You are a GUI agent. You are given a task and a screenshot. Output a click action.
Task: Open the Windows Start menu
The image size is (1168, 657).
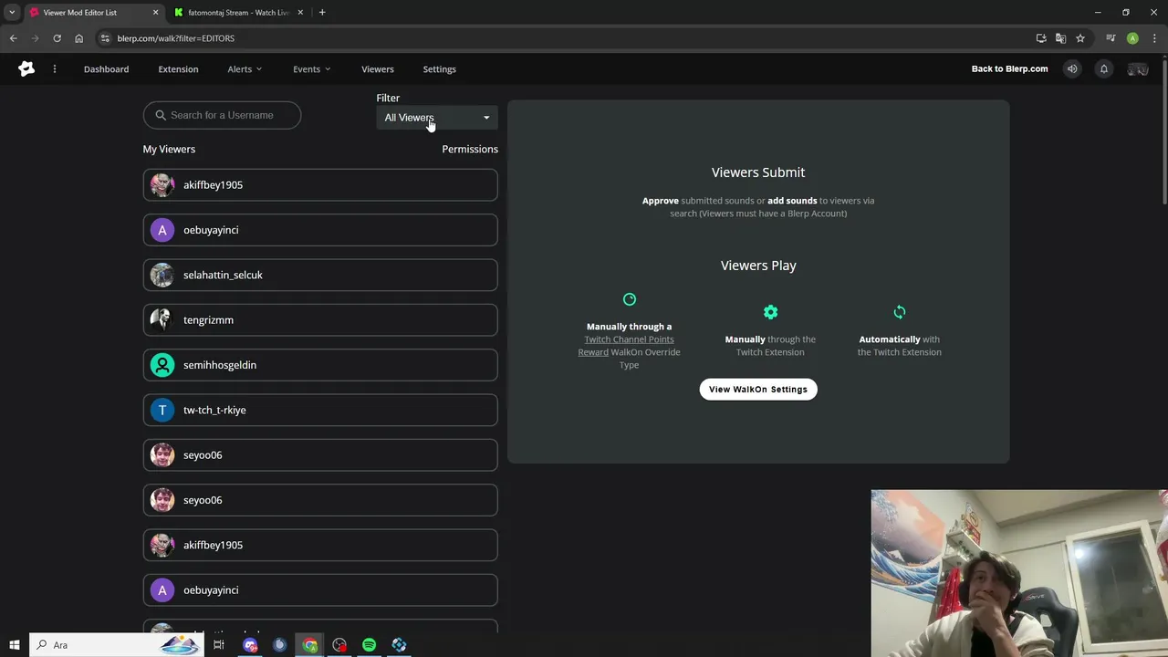[x=15, y=645]
